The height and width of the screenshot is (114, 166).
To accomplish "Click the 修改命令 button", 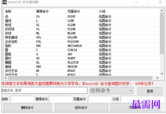I will point(81,108).
